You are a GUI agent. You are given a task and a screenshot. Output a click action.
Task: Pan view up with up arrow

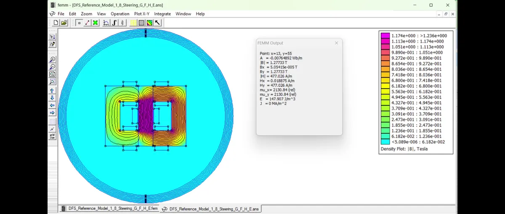(53, 91)
